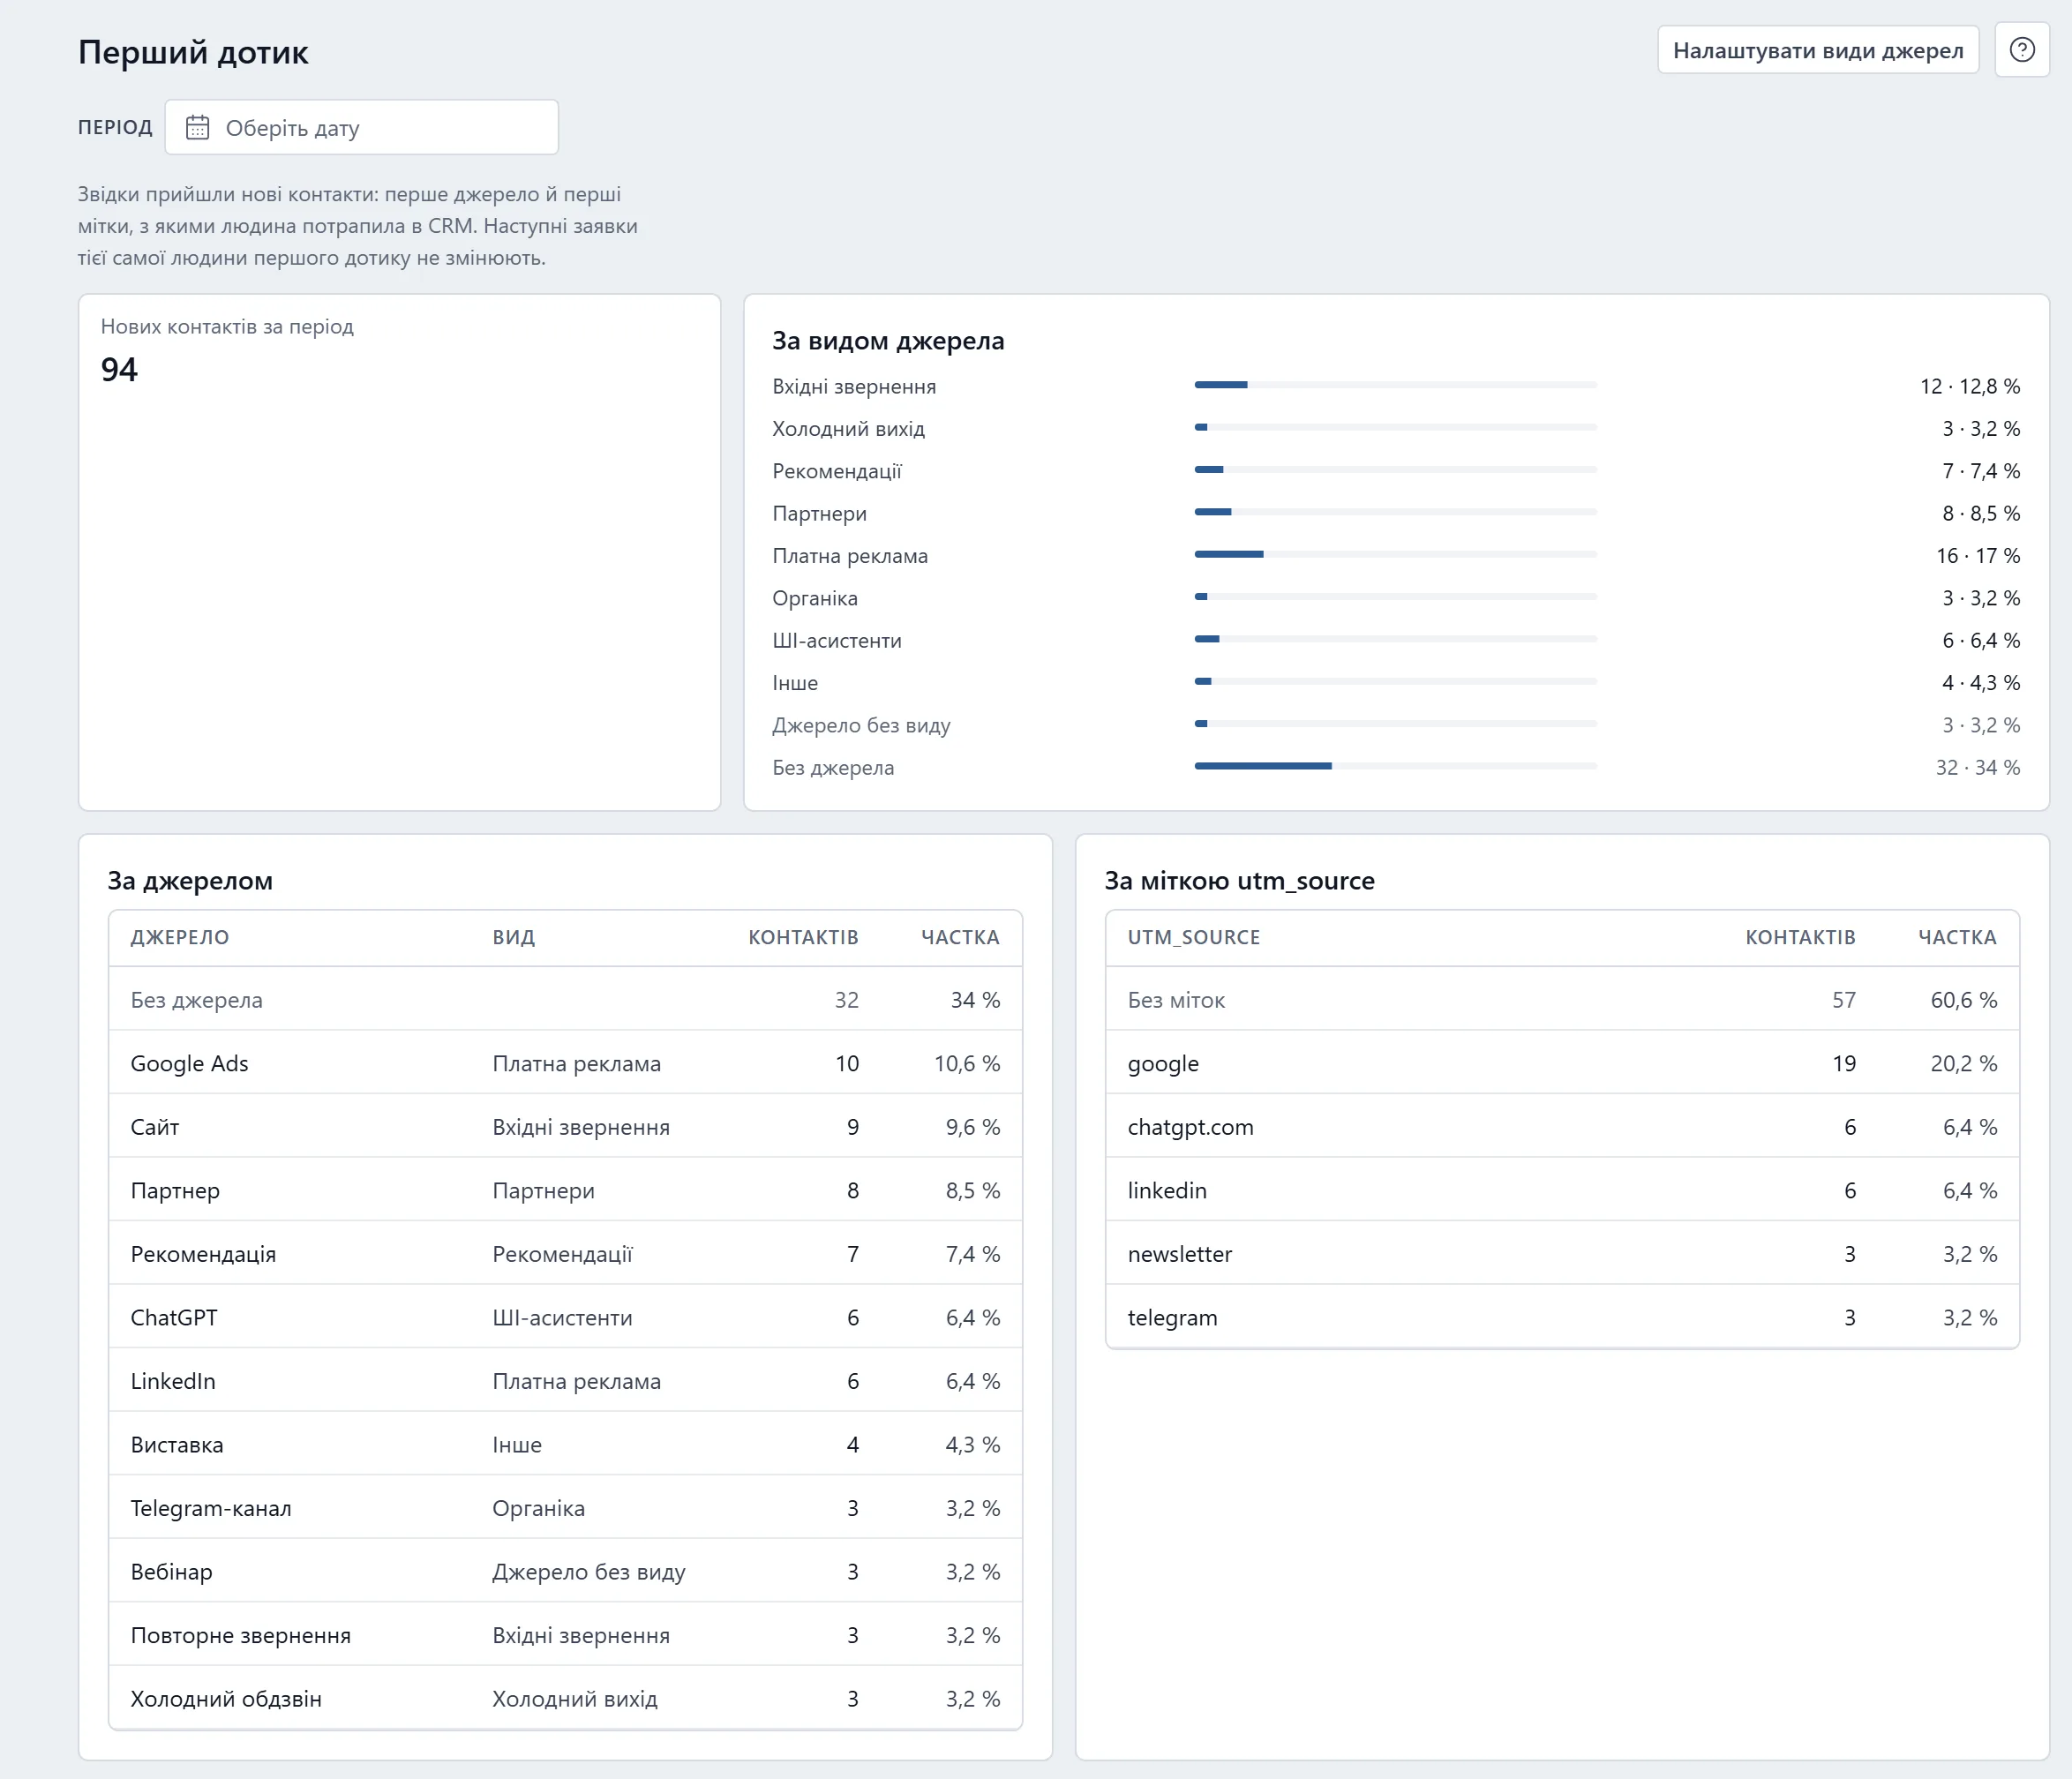Click the calendar icon in period field

198,128
